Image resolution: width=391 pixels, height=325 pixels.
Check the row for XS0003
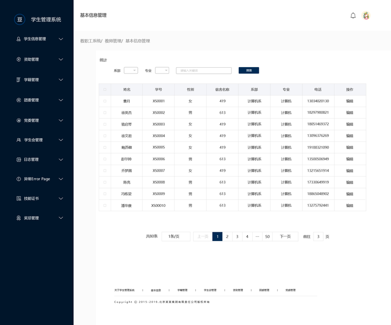click(105, 124)
